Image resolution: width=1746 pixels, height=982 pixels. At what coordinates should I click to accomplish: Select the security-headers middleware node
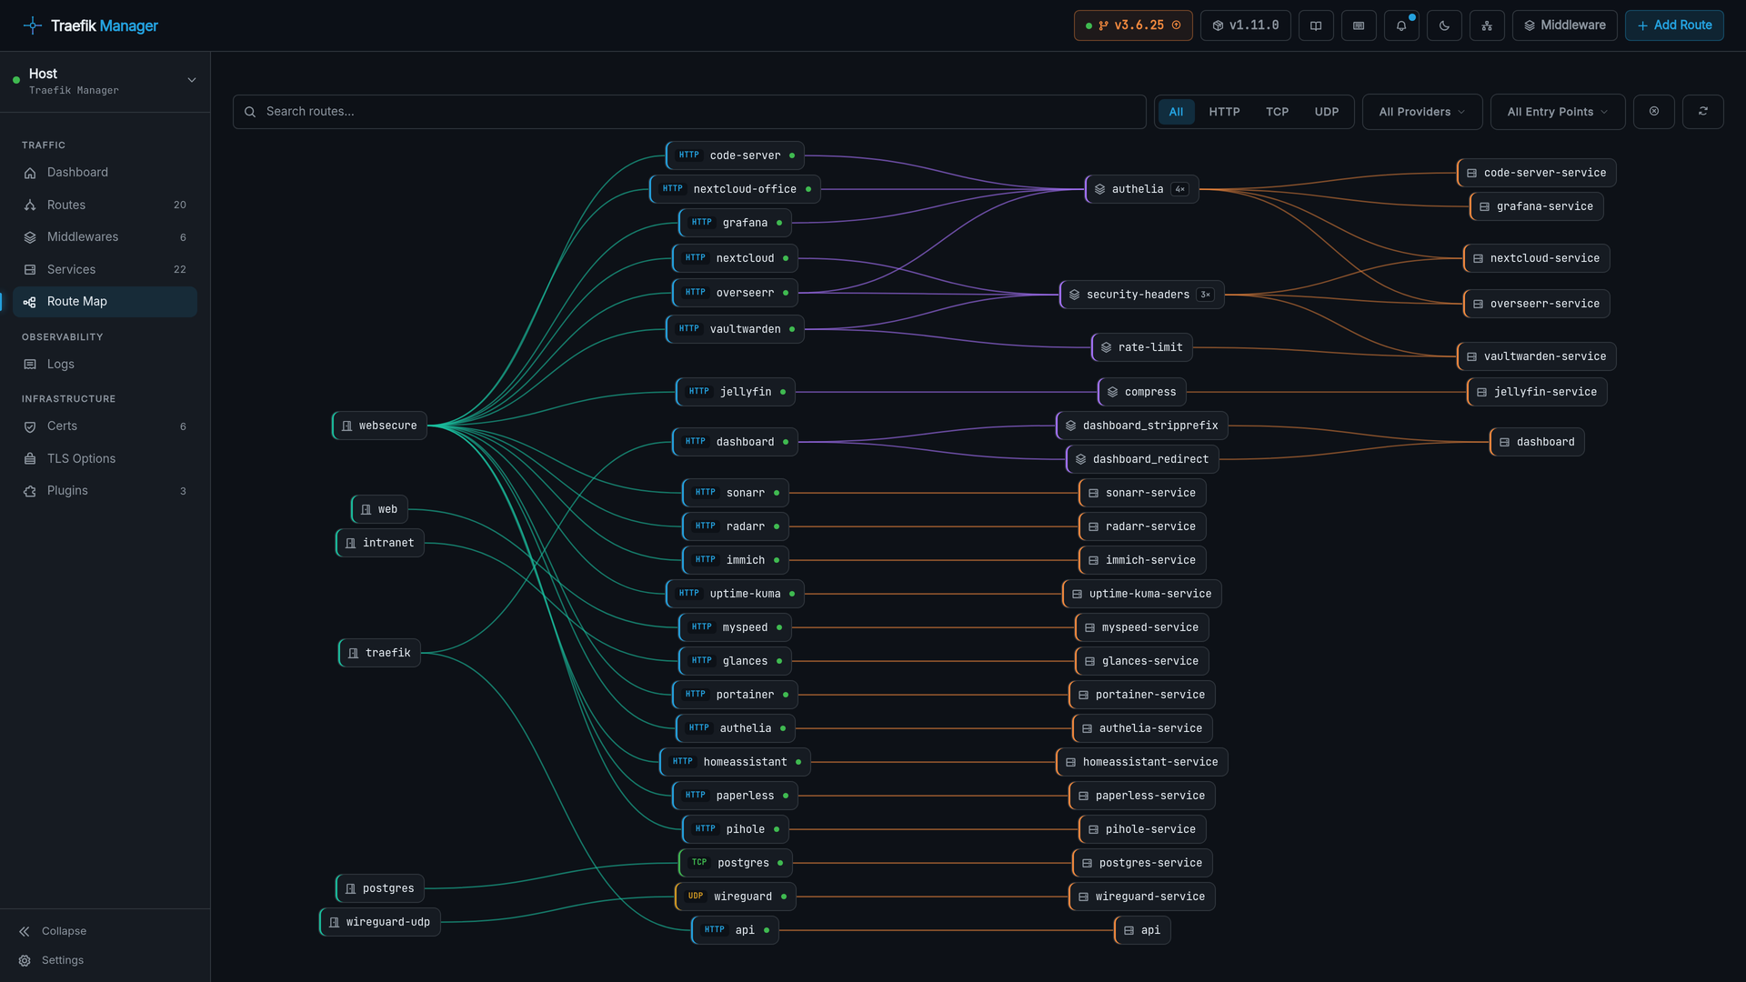point(1141,295)
